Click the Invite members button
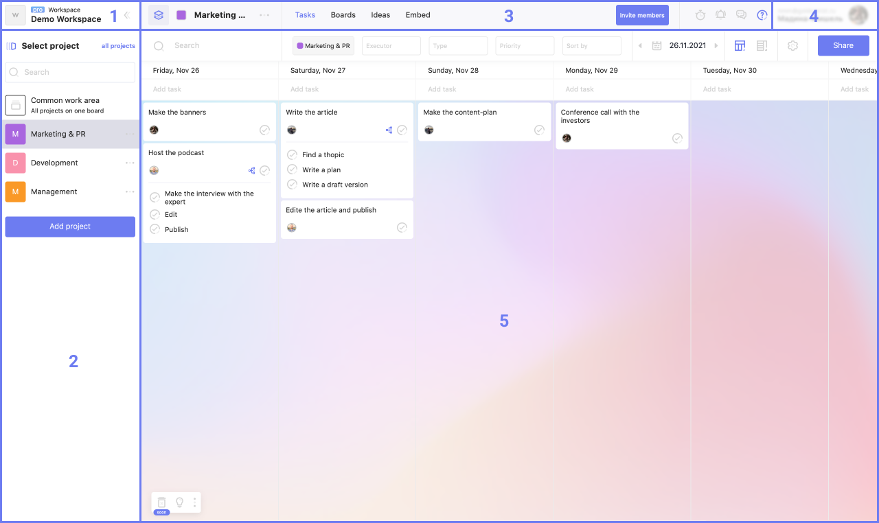The height and width of the screenshot is (523, 879). [x=642, y=15]
